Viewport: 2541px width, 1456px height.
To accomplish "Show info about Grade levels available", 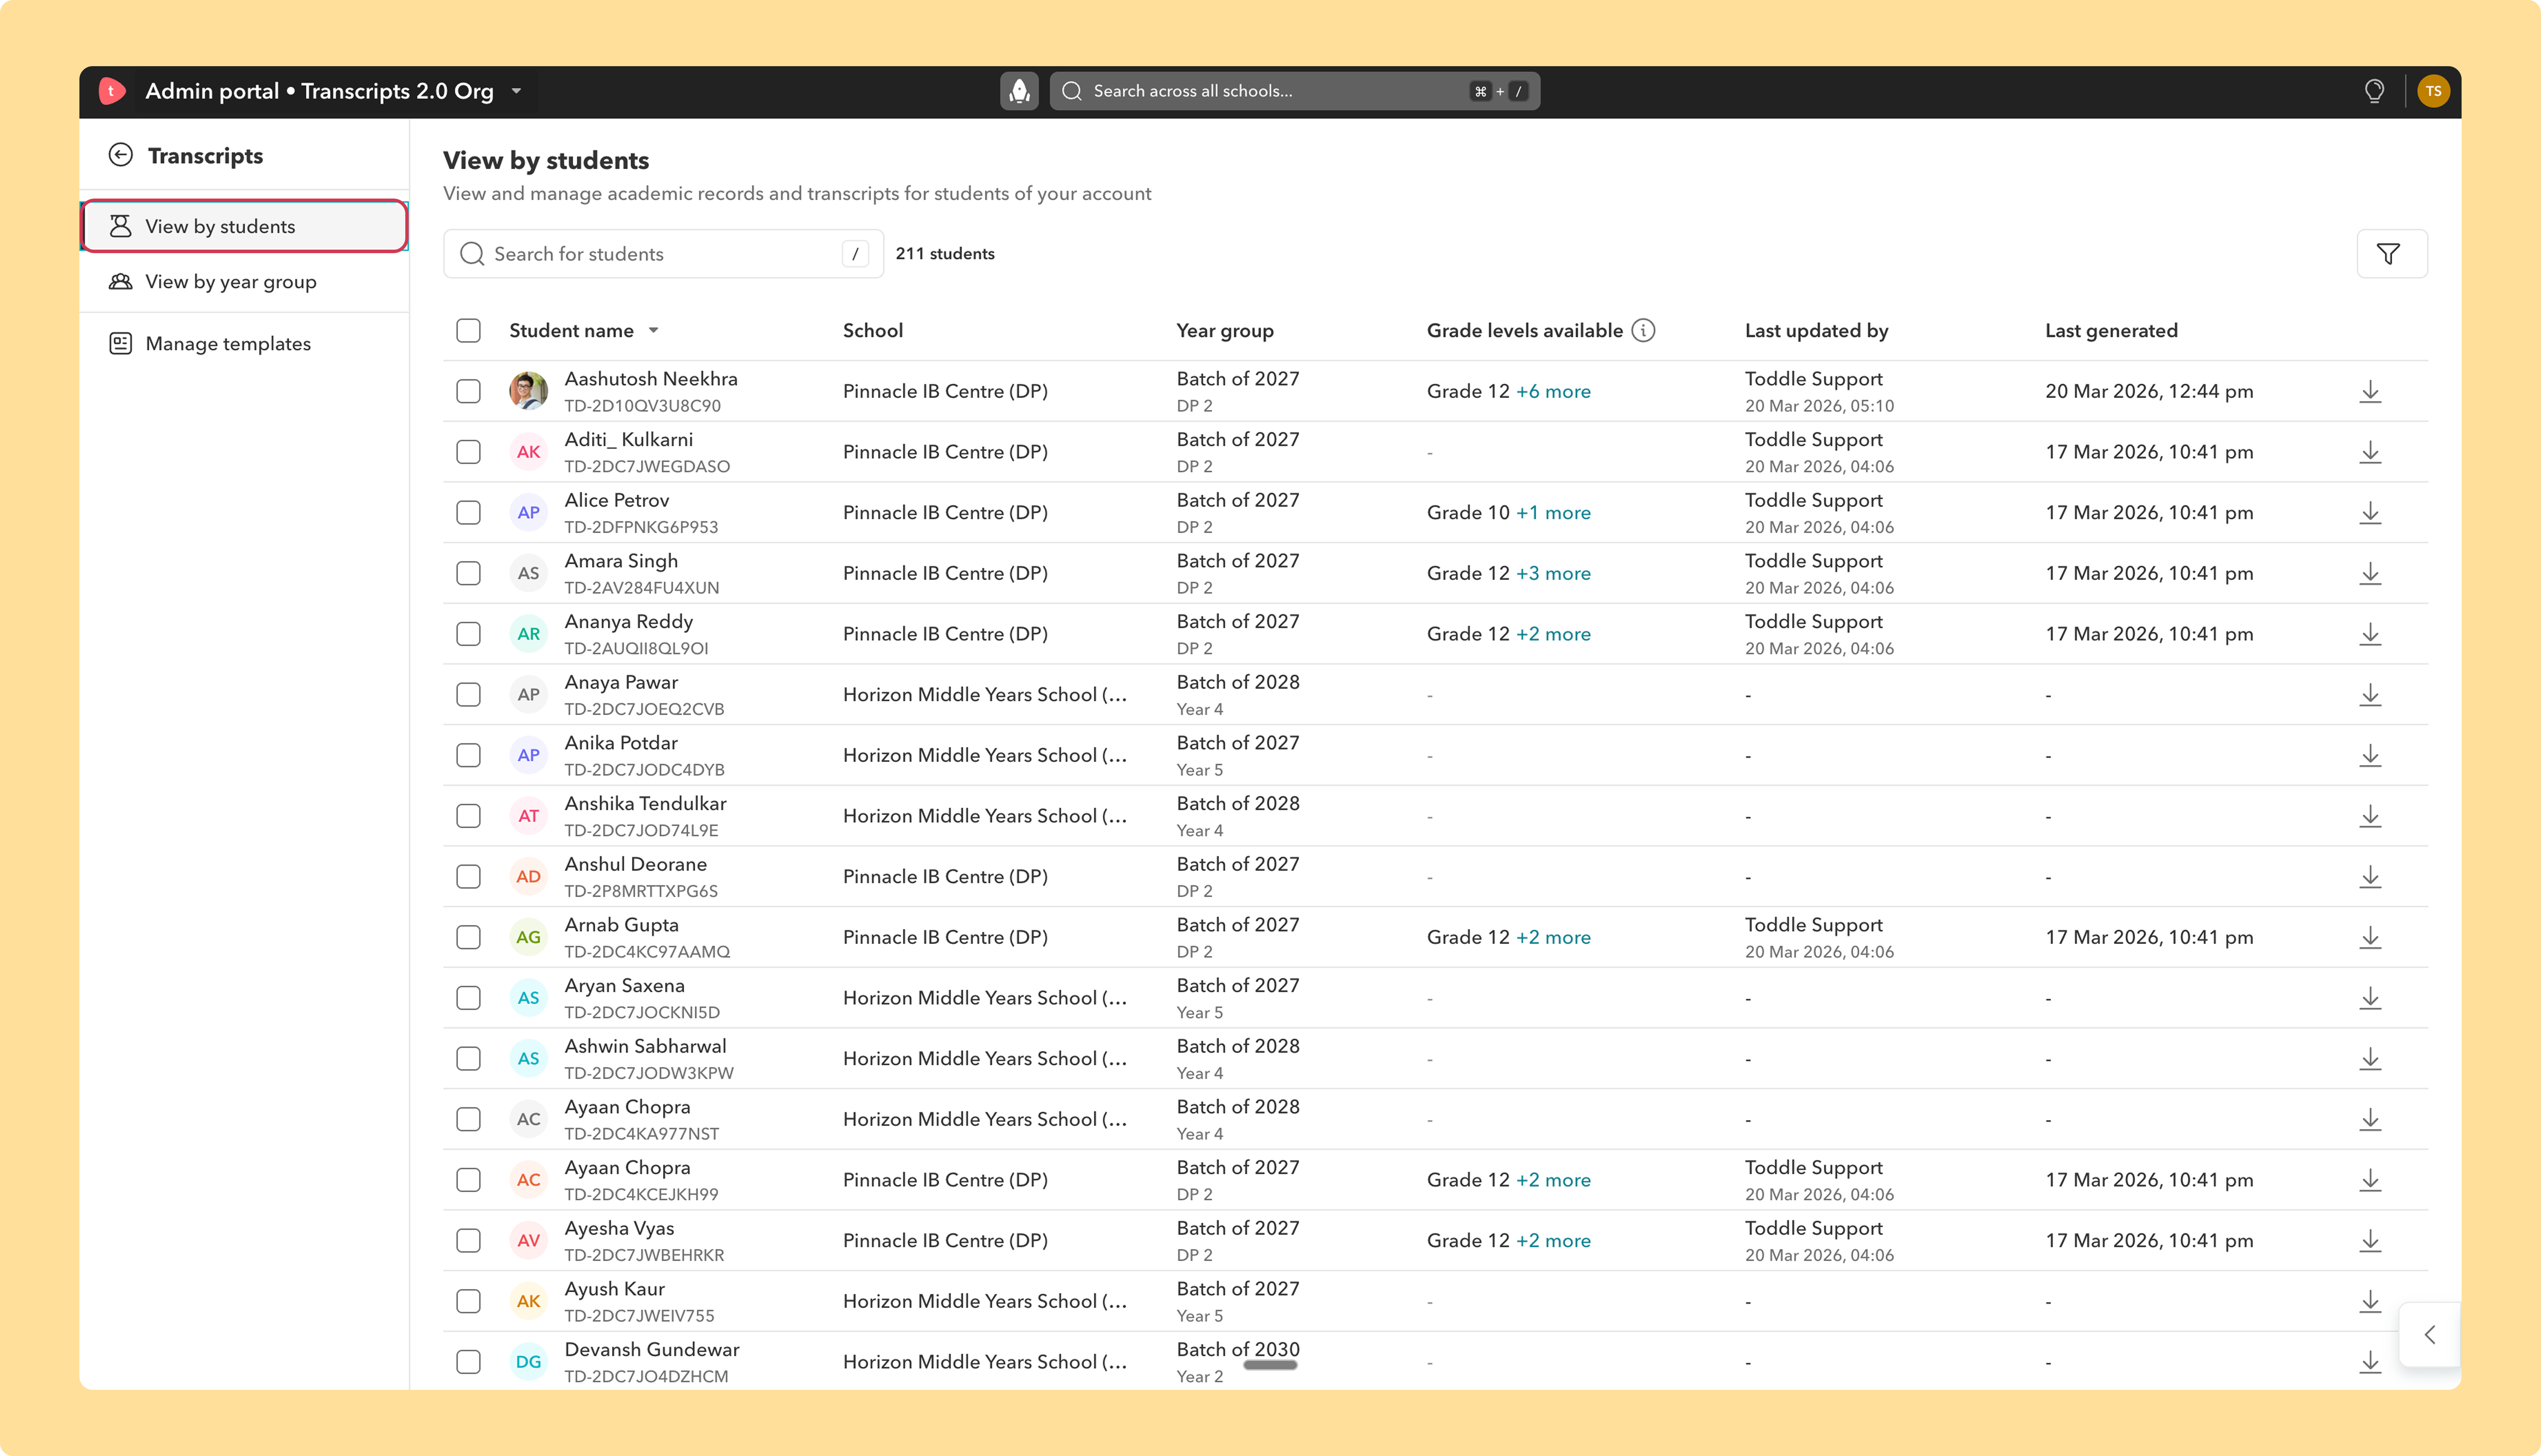I will [1644, 331].
